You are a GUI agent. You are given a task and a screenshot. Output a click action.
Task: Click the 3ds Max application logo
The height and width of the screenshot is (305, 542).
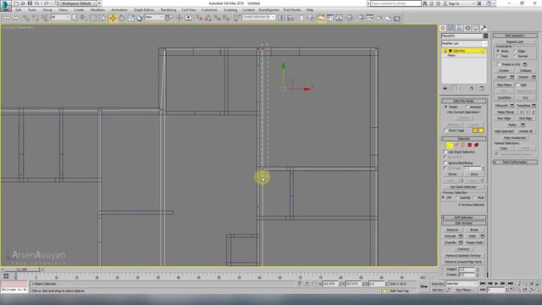(6, 6)
